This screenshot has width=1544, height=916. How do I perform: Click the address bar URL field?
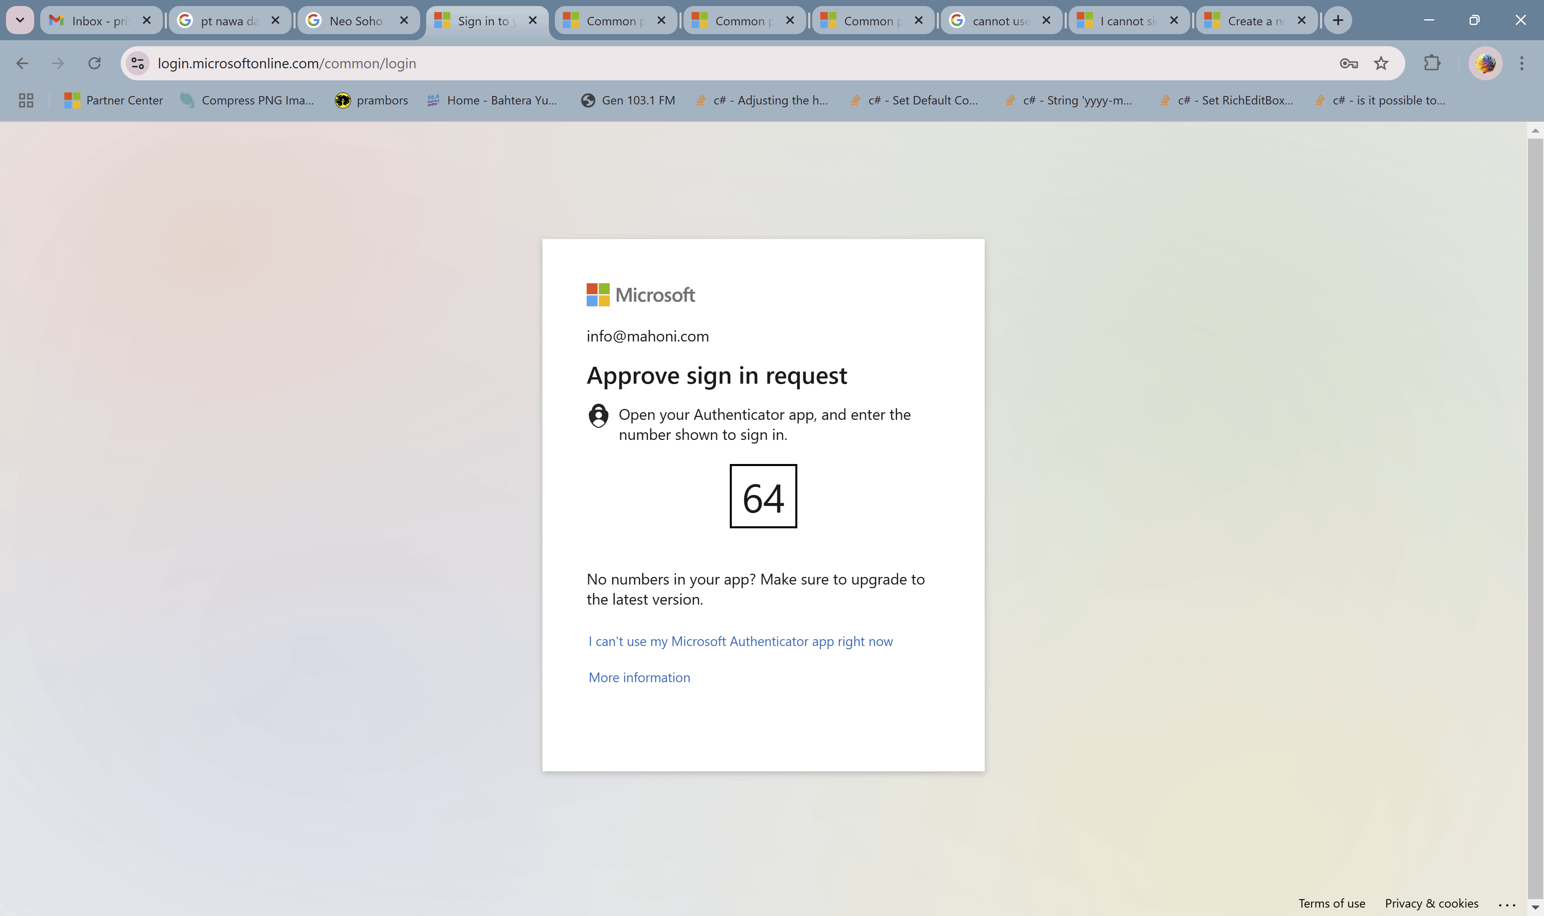[x=680, y=63]
